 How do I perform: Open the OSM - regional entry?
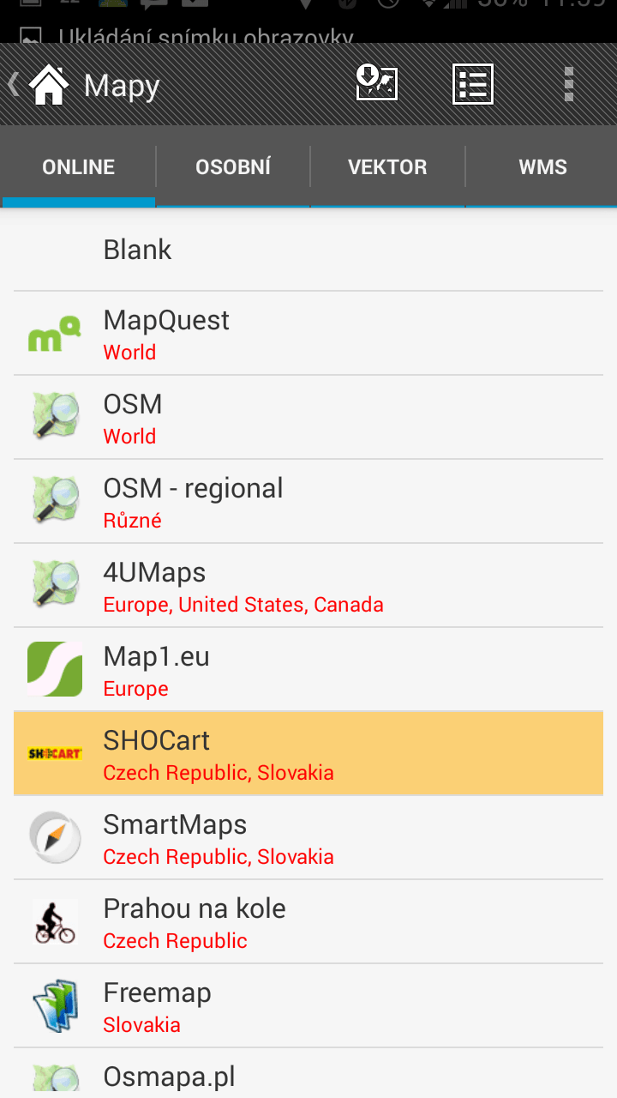[x=308, y=502]
